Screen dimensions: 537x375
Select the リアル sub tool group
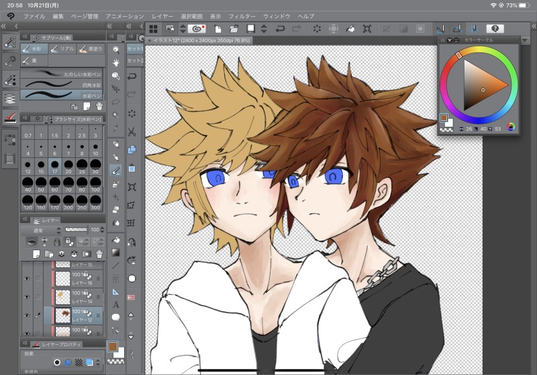tap(62, 49)
